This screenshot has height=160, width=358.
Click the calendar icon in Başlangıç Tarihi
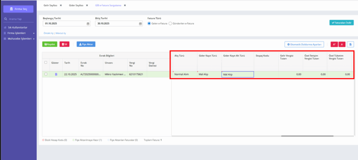[88, 23]
